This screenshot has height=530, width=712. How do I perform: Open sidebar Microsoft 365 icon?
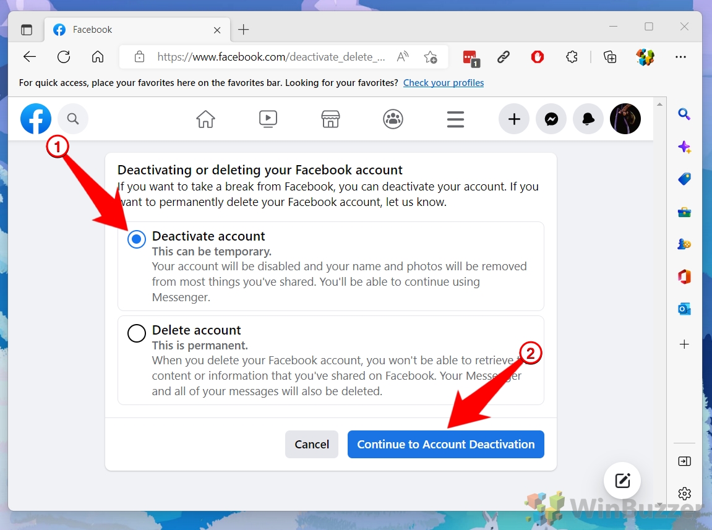(x=684, y=276)
